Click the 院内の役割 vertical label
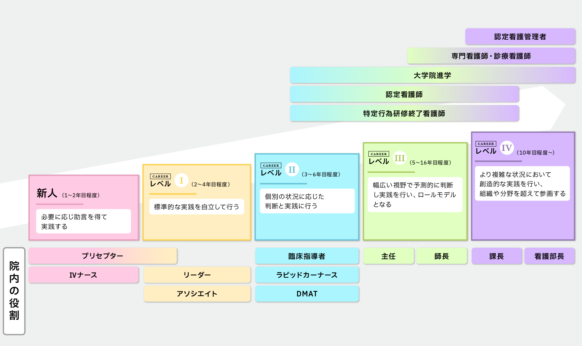The width and height of the screenshot is (582, 346). (14, 291)
